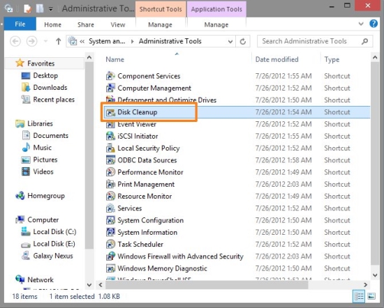Image resolution: width=384 pixels, height=308 pixels.
Task: Select Homegroup in the navigation pane
Action: [46, 196]
